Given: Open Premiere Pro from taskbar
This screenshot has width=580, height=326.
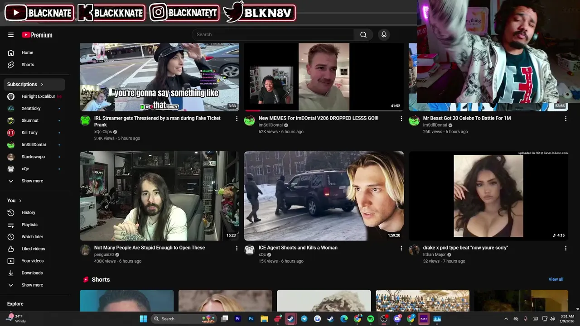Looking at the screenshot, I should coord(238,319).
